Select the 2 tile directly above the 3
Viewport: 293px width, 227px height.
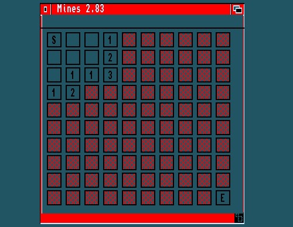click(110, 57)
